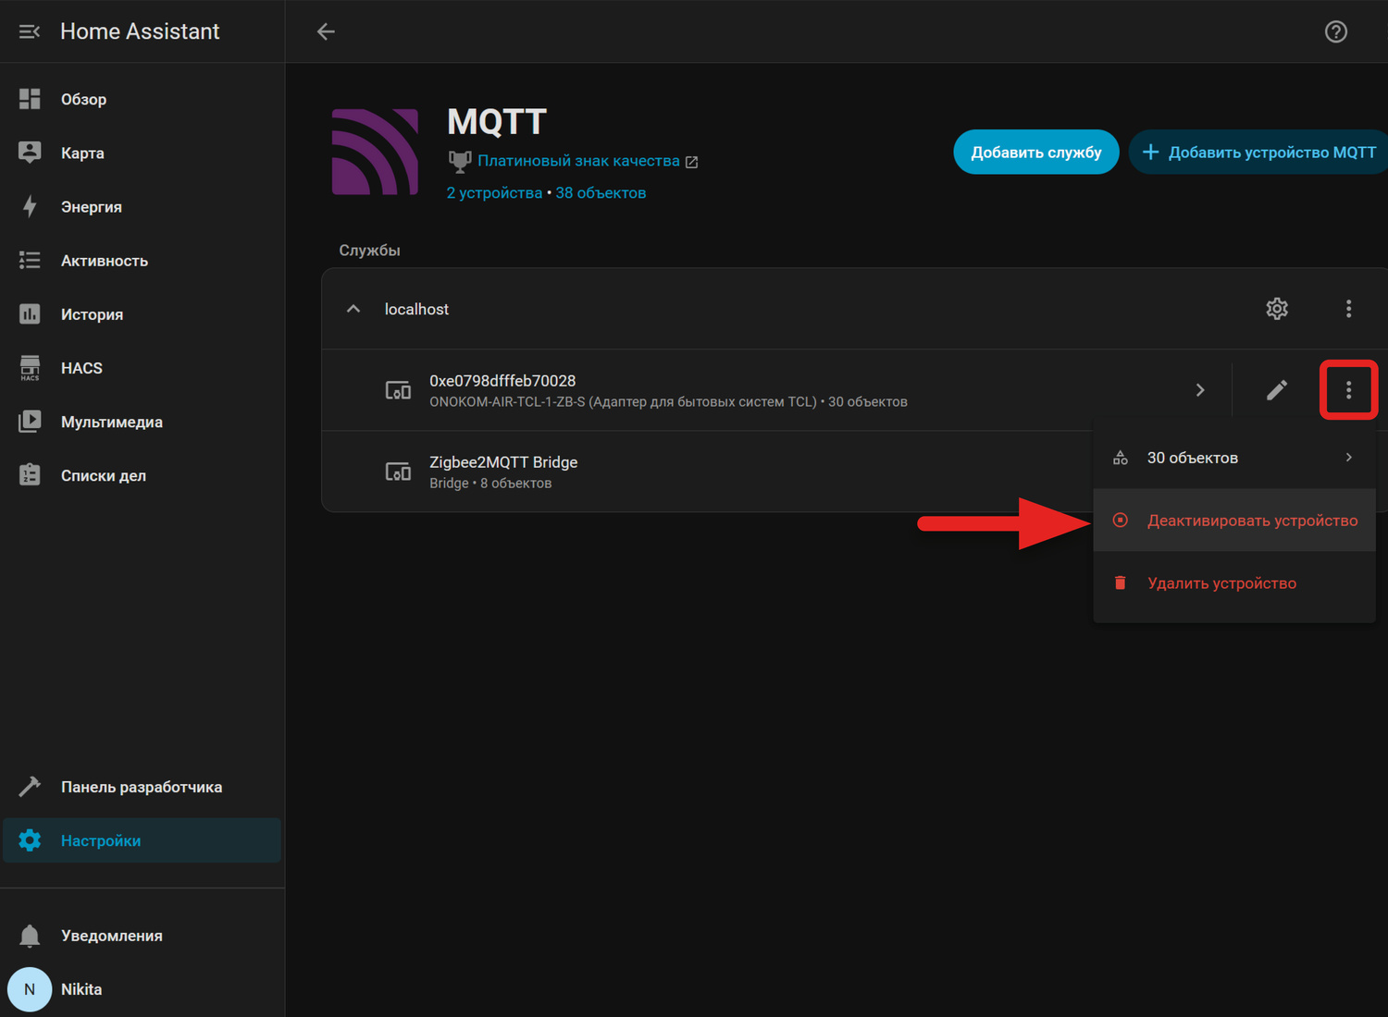Click the Карта map icon
Screen dimensions: 1388x1017
pos(30,153)
